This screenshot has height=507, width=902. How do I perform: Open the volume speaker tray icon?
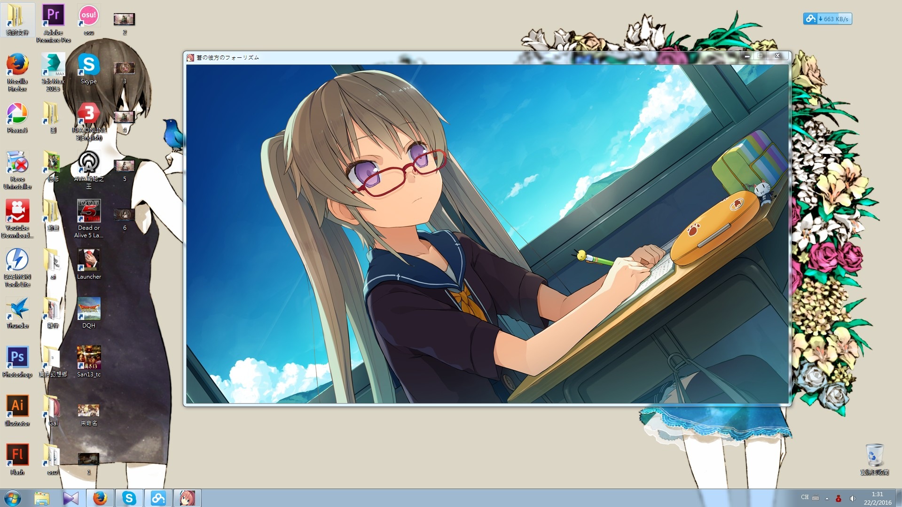pos(852,499)
